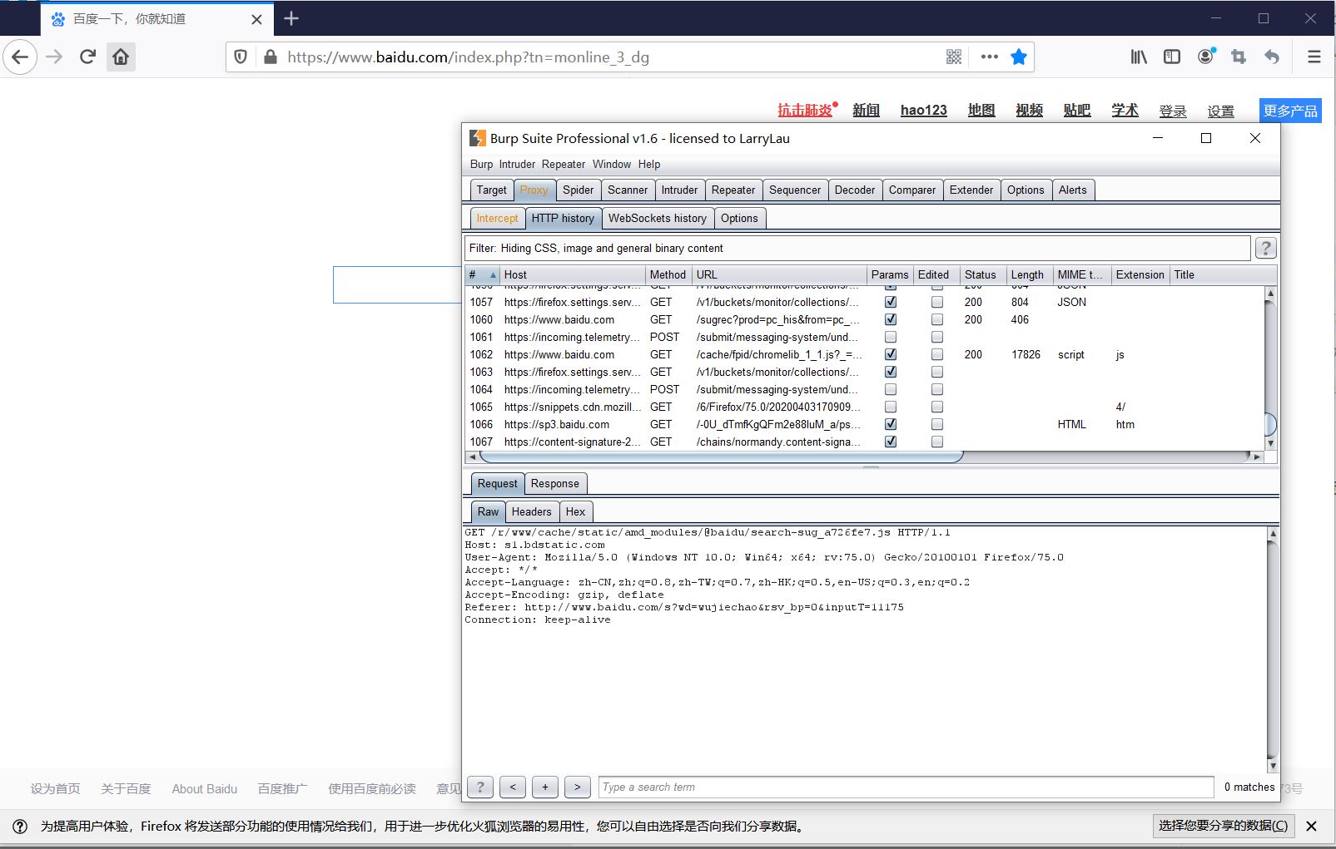The image size is (1336, 849).
Task: Toggle Edited checkbox for row 1064
Action: [x=937, y=389]
